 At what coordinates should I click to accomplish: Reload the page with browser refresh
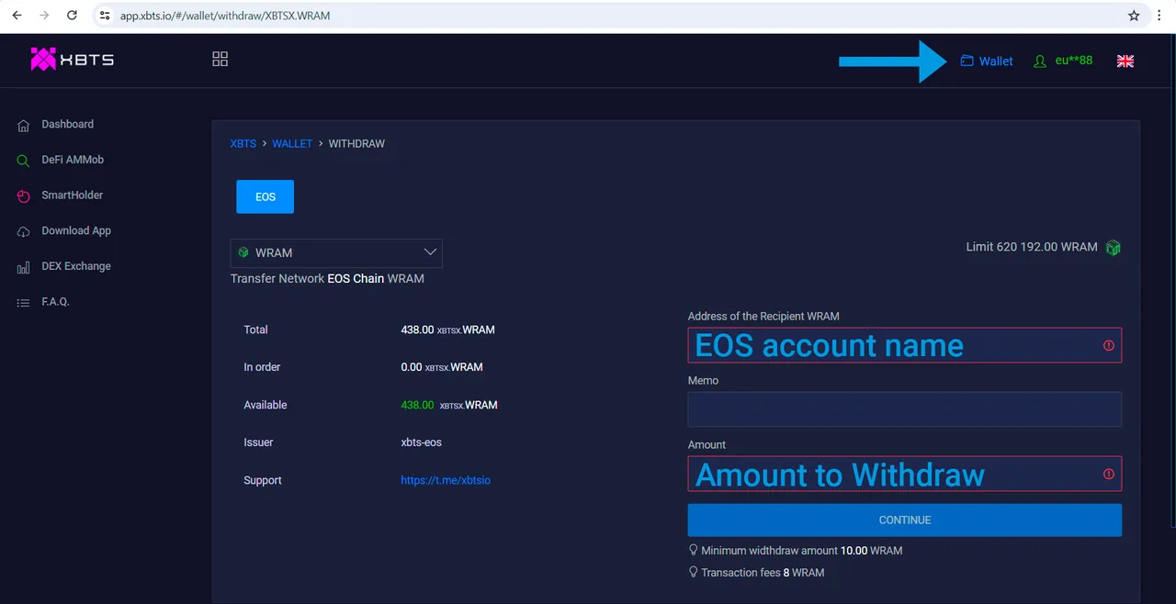(x=73, y=16)
